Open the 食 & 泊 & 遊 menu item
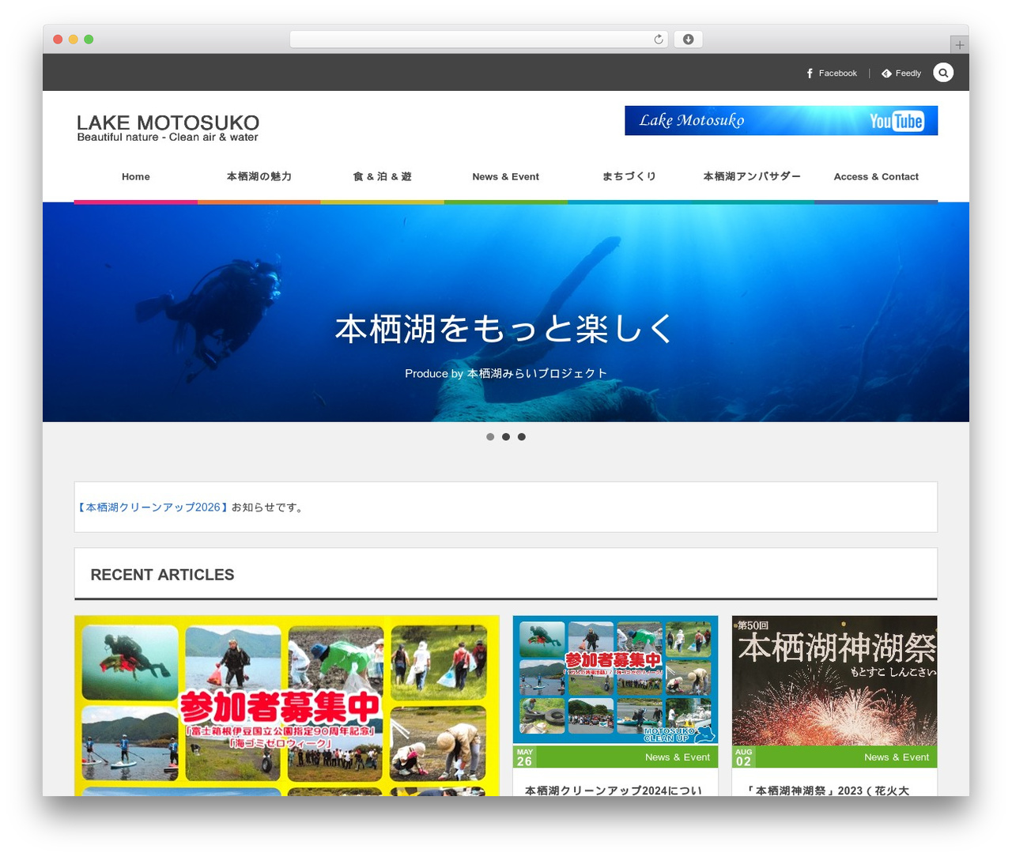 pos(383,176)
